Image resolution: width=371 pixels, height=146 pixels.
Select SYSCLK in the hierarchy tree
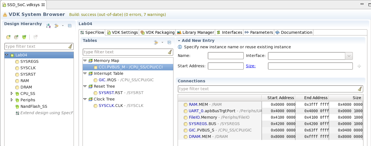(28, 68)
